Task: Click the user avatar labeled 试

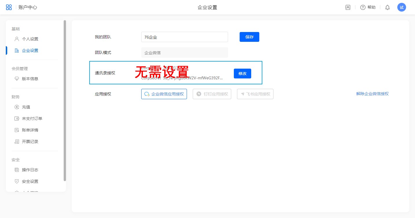Action: [x=402, y=7]
